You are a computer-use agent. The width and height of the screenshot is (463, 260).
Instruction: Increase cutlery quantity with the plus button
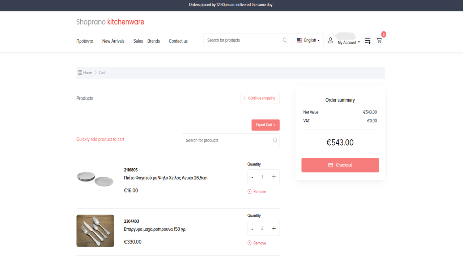click(x=274, y=228)
